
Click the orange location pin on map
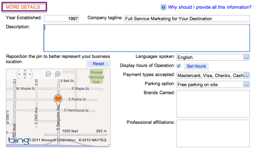(58, 99)
